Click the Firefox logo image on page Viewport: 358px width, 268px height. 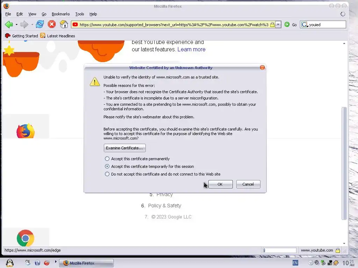click(x=25, y=131)
